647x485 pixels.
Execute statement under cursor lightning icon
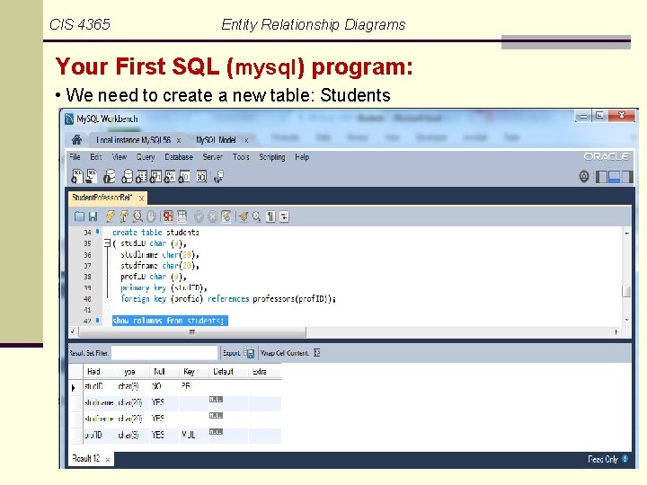click(124, 216)
